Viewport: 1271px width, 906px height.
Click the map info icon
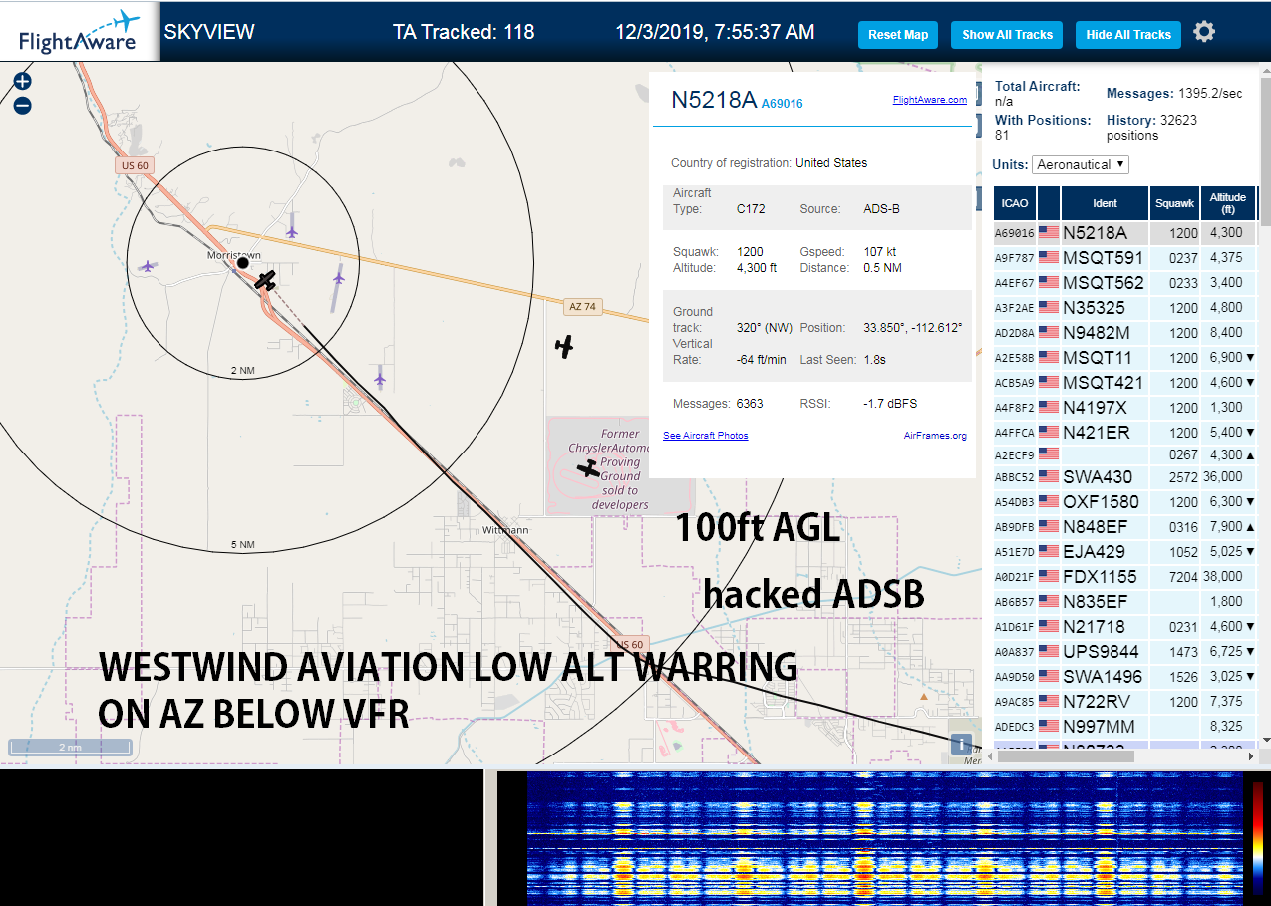[961, 744]
